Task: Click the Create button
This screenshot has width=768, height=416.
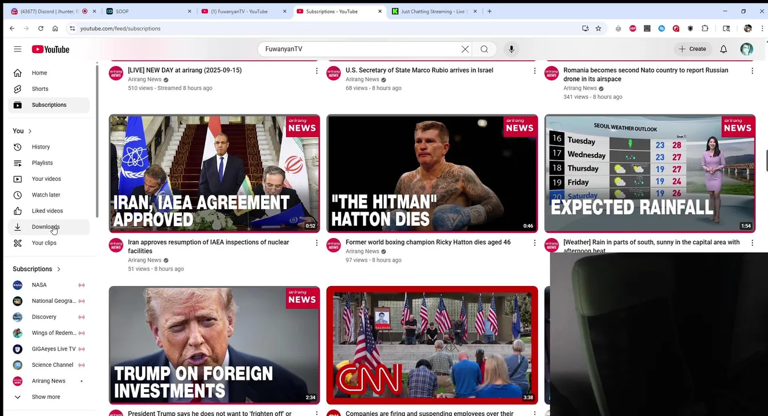Action: pos(692,49)
